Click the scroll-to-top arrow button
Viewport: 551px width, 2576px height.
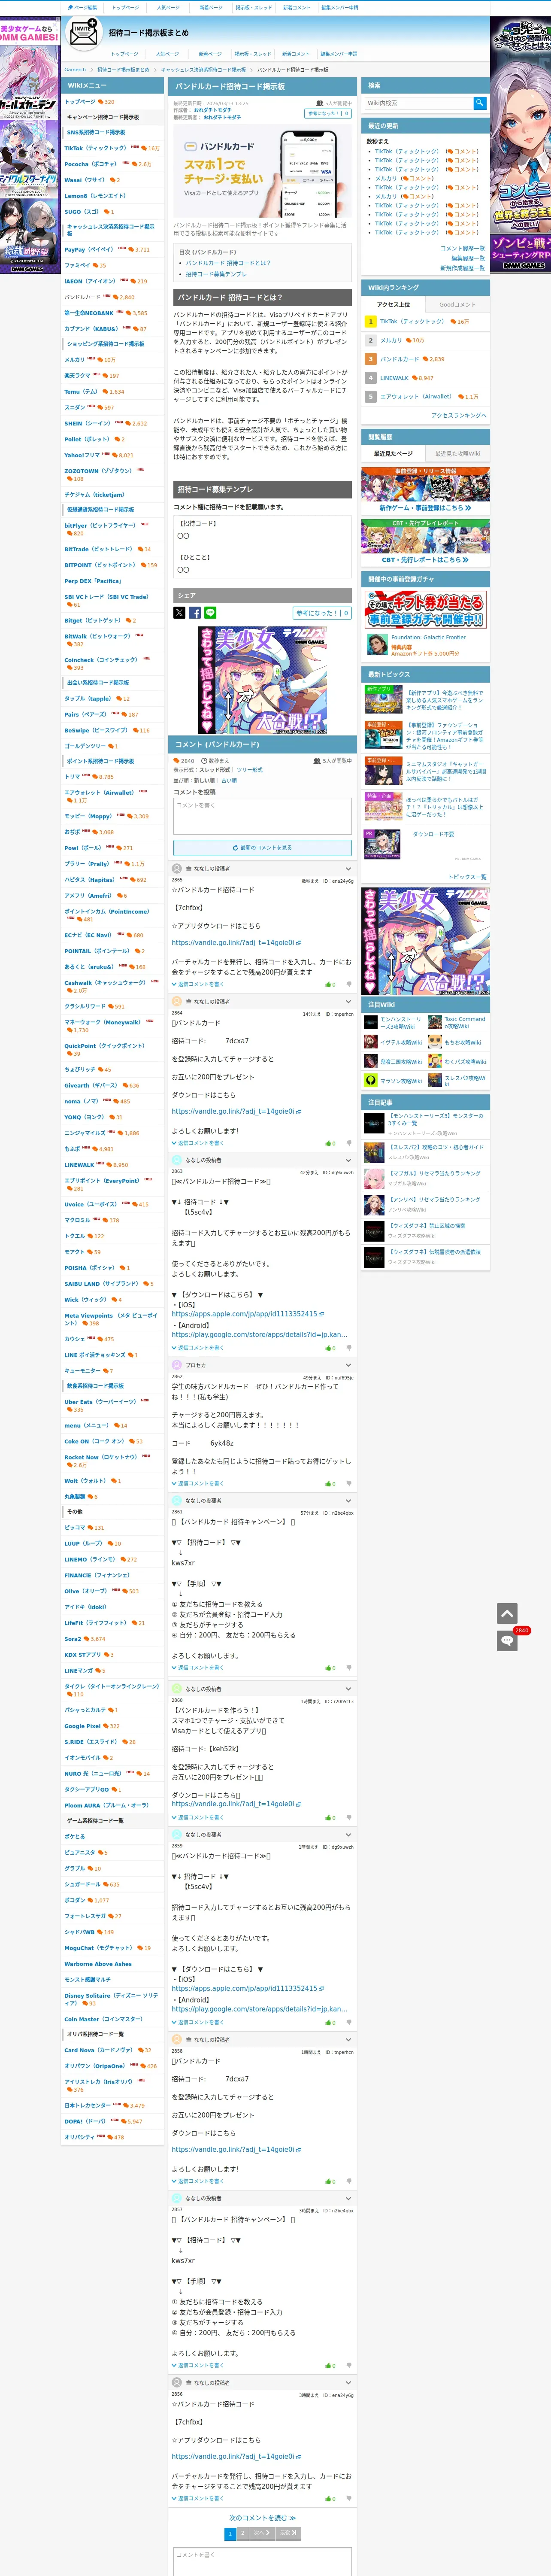click(507, 1613)
